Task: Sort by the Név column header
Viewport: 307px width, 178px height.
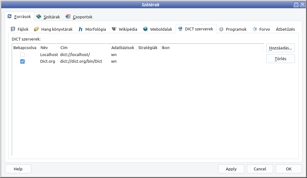Action: click(44, 48)
